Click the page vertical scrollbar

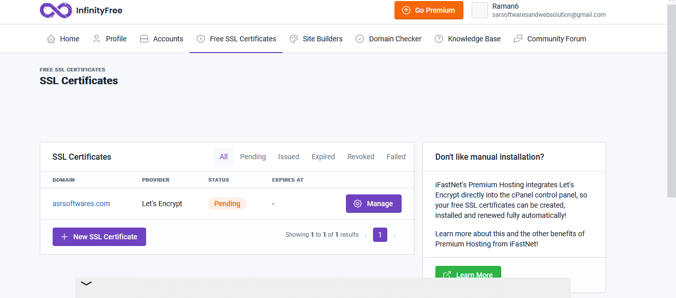(x=671, y=102)
